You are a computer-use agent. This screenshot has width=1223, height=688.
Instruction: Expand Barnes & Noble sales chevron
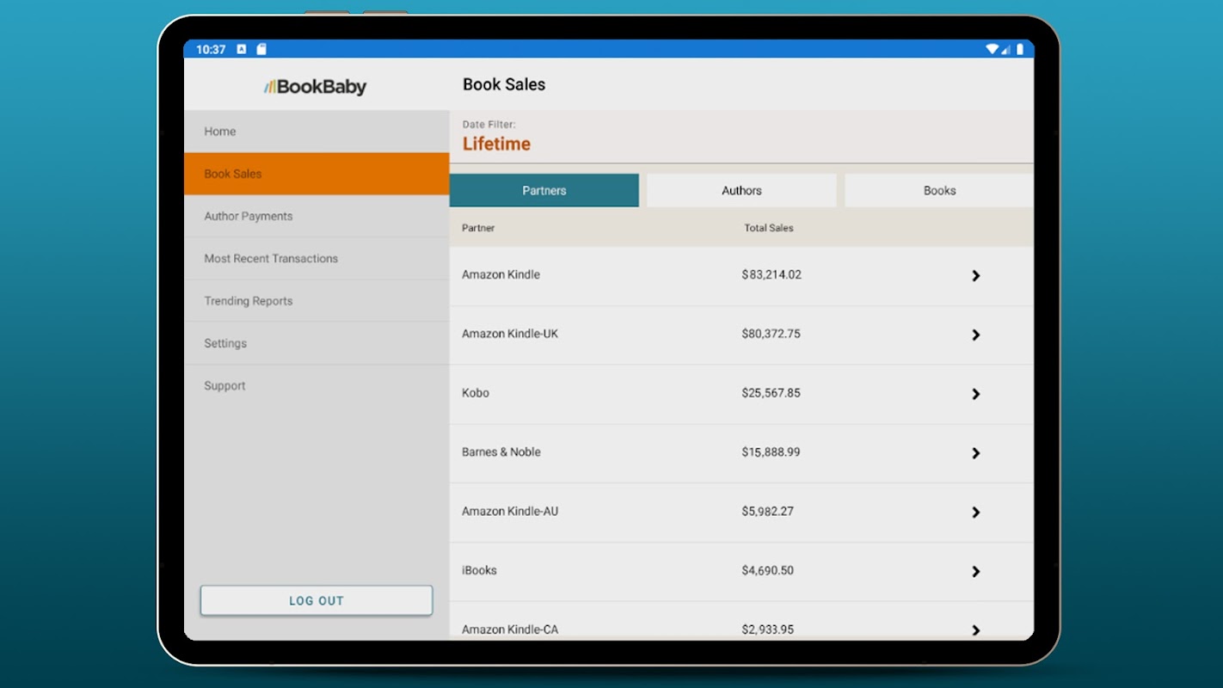pyautogui.click(x=975, y=453)
